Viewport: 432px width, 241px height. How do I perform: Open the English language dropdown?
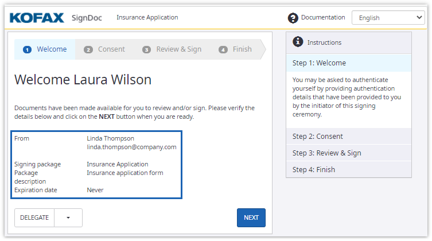pos(388,18)
